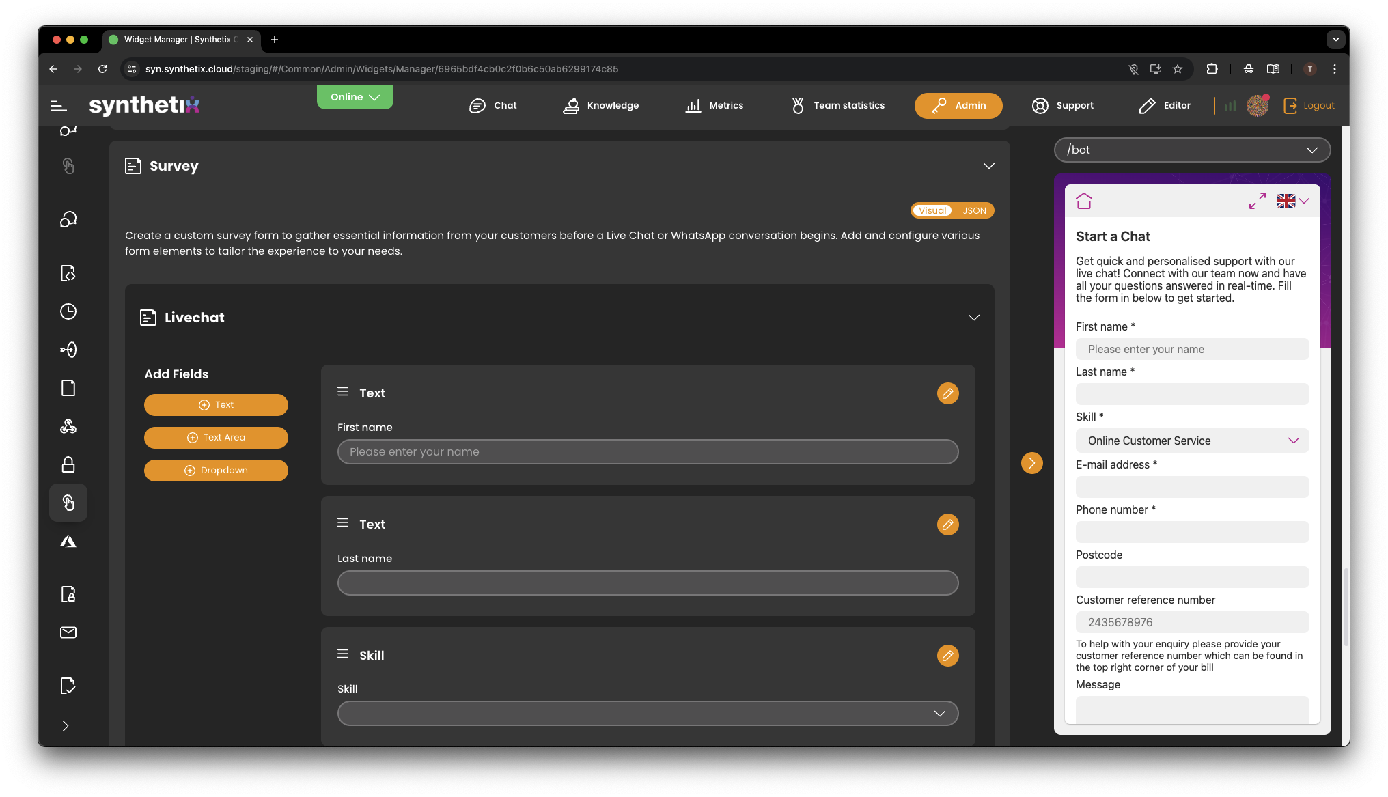Open the Online Customer Service skill dropdown
1388x797 pixels.
tap(1192, 441)
